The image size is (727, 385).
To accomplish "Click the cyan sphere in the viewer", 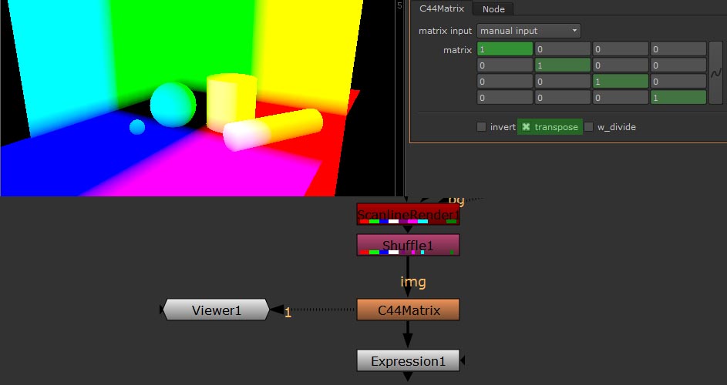I will [x=173, y=105].
